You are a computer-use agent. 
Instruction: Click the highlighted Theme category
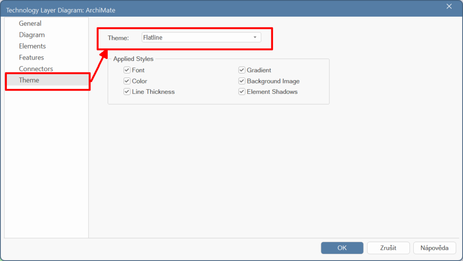(x=29, y=80)
